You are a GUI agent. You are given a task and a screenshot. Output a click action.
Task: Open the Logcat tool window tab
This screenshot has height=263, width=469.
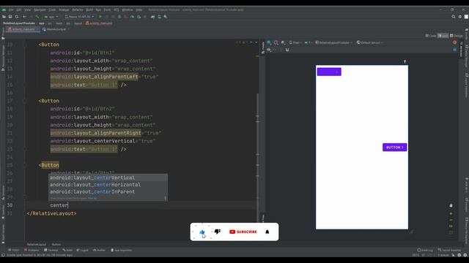(82, 250)
